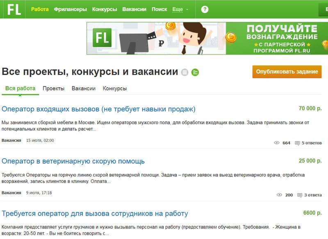This screenshot has width=328, height=239.
Task: Open "Оператор входящих вызовов" job listing
Action: point(98,109)
